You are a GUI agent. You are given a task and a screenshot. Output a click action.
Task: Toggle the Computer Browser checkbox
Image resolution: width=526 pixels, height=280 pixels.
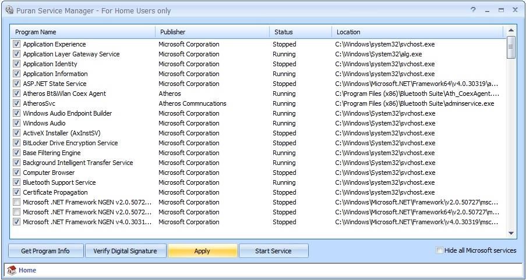(x=16, y=173)
